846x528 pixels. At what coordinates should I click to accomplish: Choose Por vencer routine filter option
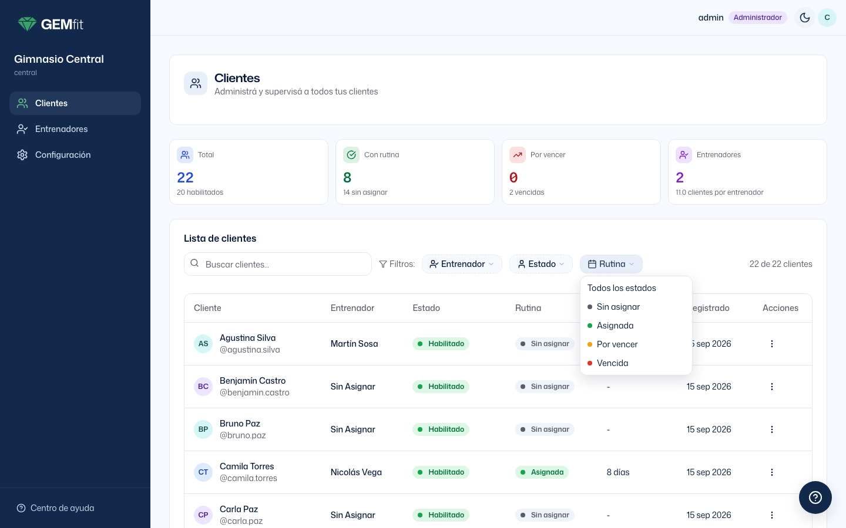tap(636, 344)
